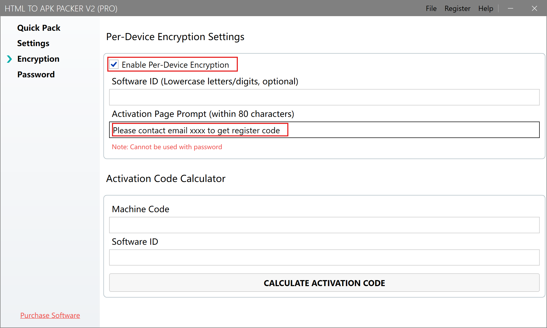
Task: Click the Per-Device Encryption Settings heading
Action: (175, 37)
